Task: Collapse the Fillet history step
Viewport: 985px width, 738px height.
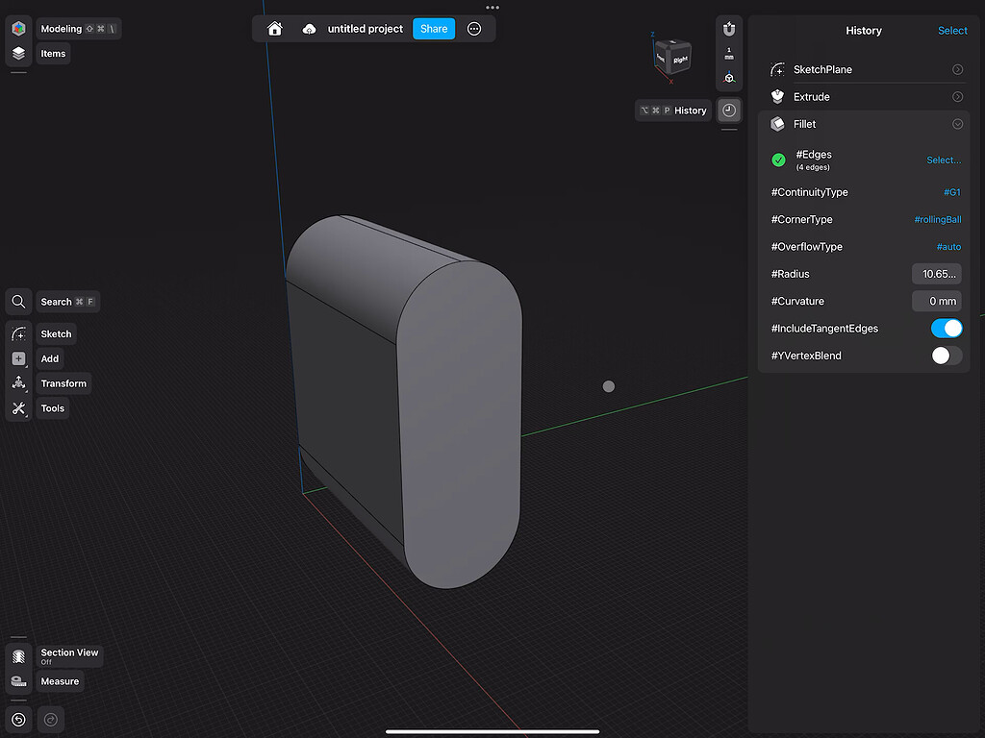Action: click(x=957, y=123)
